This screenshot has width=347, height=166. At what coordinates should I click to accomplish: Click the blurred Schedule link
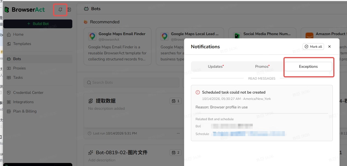coord(249,134)
